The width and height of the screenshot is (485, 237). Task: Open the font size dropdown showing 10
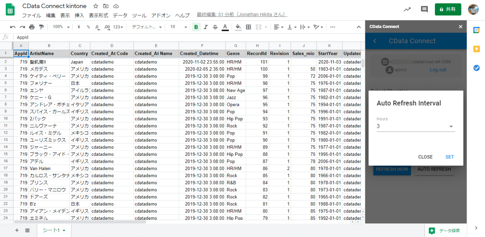179,27
